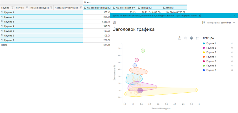Select the Конкурсы column header

[x=148, y=8]
